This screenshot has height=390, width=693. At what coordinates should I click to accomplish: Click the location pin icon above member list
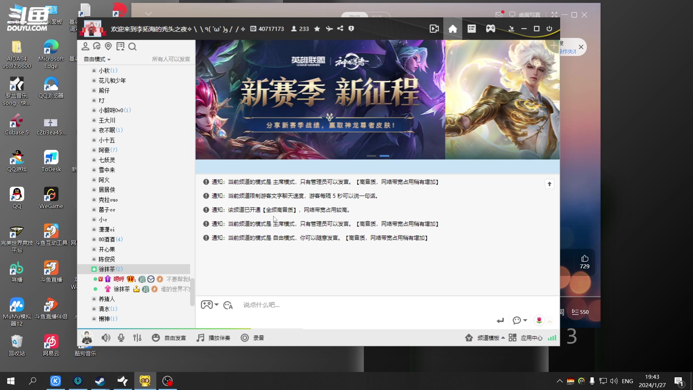[x=108, y=46]
